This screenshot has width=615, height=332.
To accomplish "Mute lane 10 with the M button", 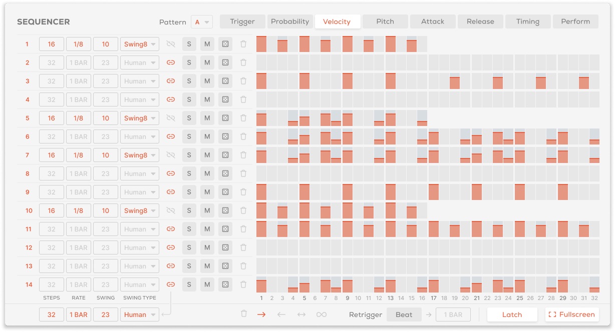I will click(x=207, y=210).
